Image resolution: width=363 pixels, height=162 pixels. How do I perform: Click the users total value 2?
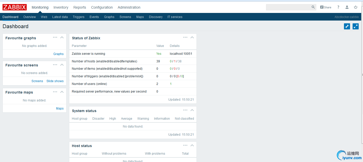[x=157, y=84]
